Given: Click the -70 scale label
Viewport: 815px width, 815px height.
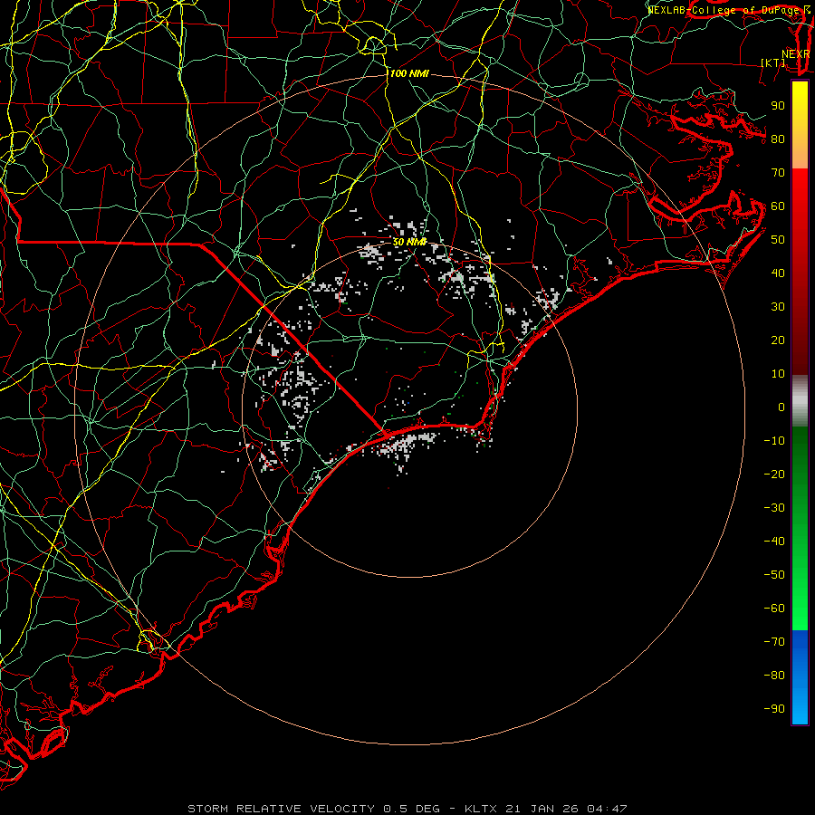Looking at the screenshot, I should 774,642.
